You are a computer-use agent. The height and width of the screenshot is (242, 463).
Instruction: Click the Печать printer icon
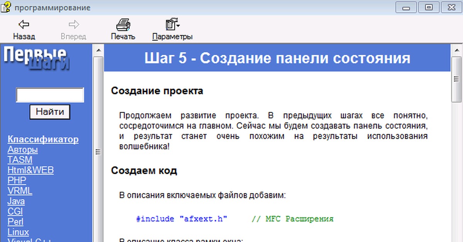[x=123, y=25]
